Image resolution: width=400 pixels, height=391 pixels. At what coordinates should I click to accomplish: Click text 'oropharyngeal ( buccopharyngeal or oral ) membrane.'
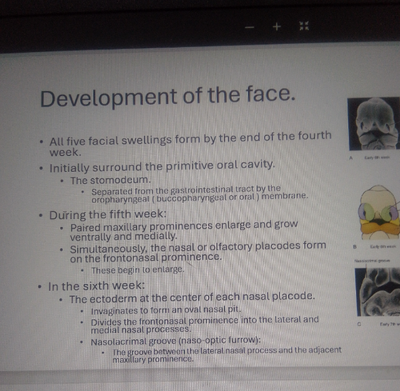[200, 197]
